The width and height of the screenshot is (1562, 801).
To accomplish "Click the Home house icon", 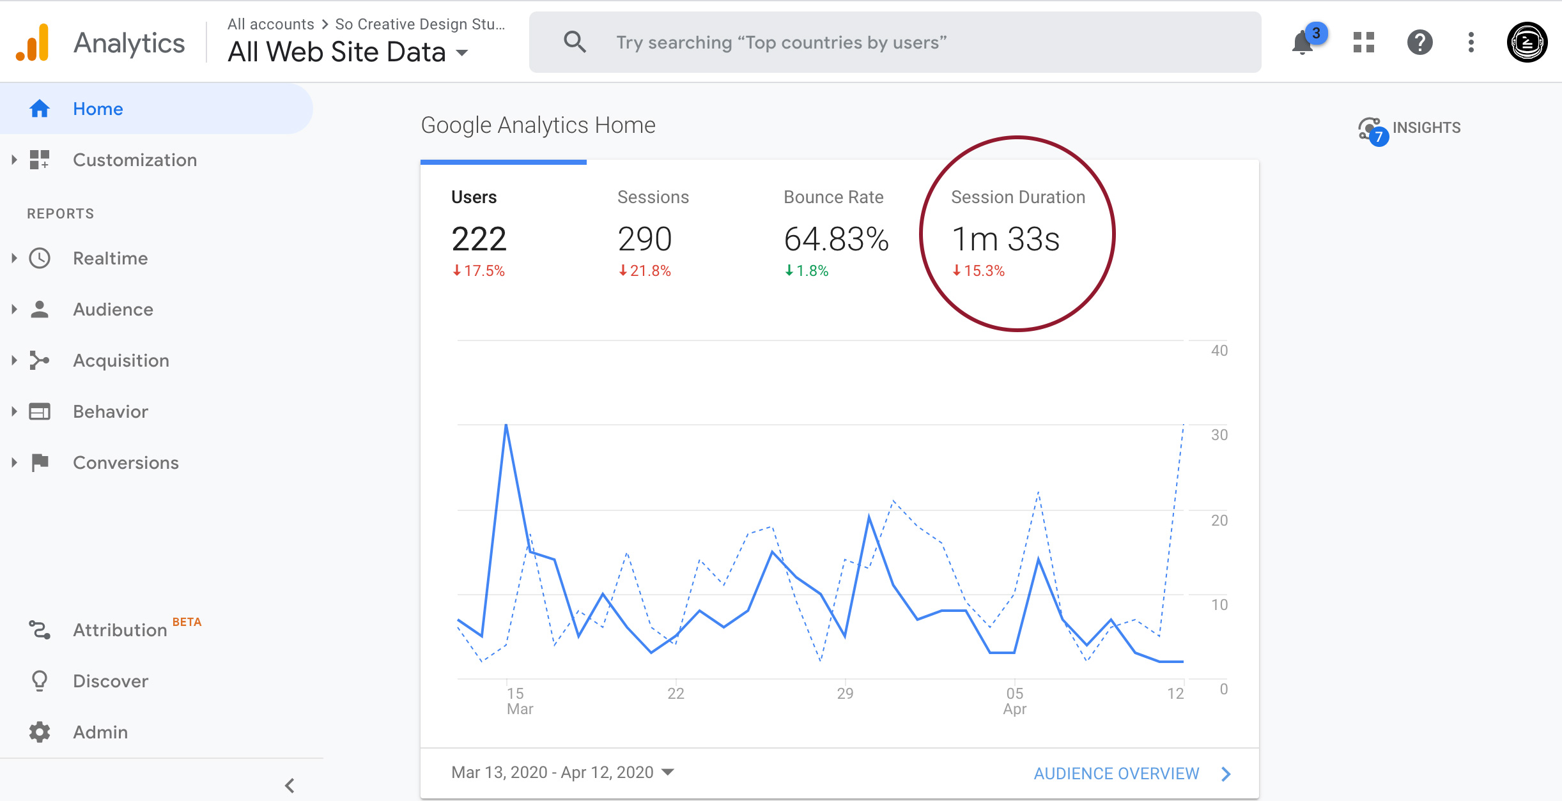I will [x=40, y=109].
